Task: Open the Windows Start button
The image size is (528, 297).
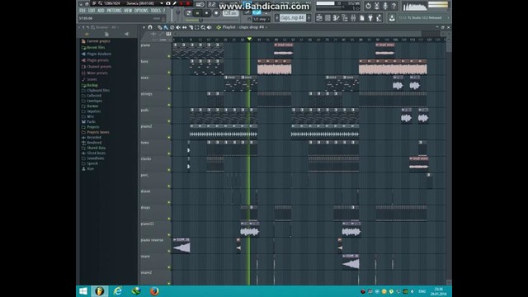Action: pos(83,291)
